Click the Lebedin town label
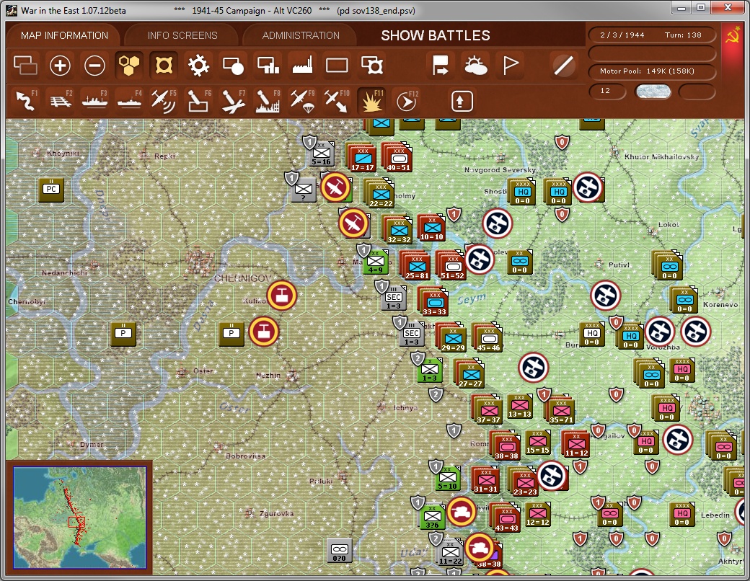 (715, 515)
